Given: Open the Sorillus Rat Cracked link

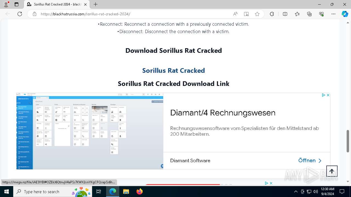Looking at the screenshot, I should [x=174, y=70].
